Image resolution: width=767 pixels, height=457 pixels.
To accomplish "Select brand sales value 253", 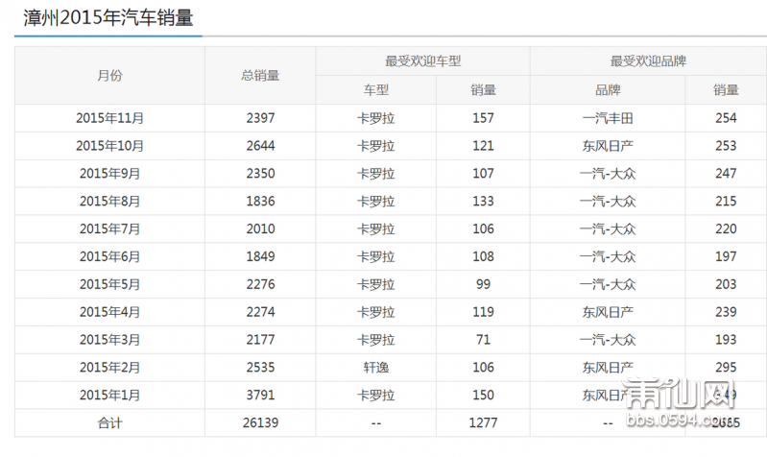I will point(726,146).
